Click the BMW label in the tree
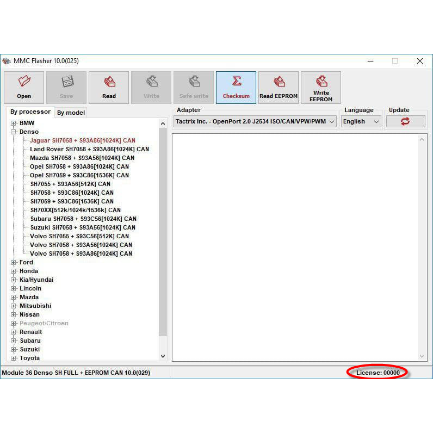The width and height of the screenshot is (433, 433). tap(27, 123)
